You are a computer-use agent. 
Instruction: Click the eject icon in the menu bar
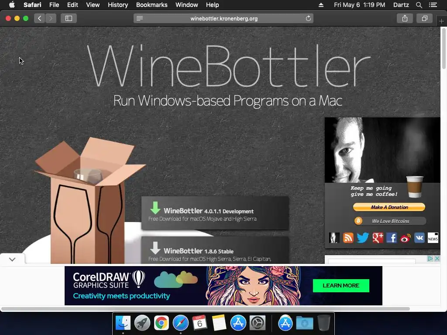tap(321, 5)
